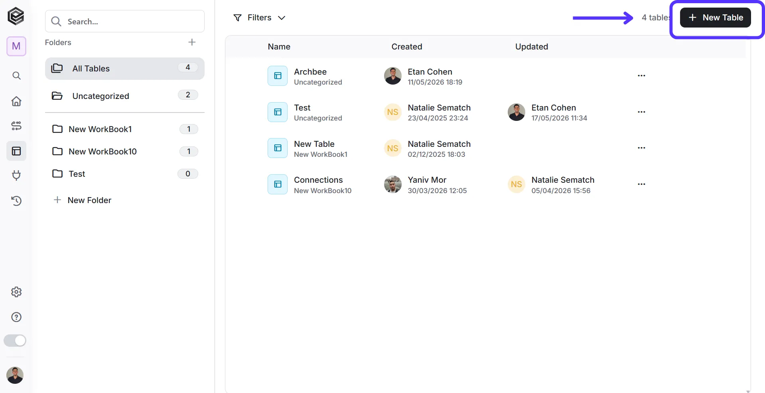Click the New Table button

coord(716,18)
